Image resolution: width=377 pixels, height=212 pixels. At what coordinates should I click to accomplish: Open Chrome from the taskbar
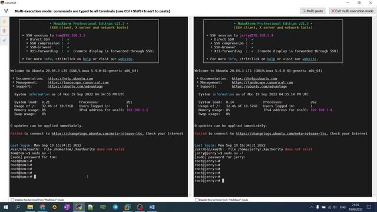pyautogui.click(x=42, y=207)
